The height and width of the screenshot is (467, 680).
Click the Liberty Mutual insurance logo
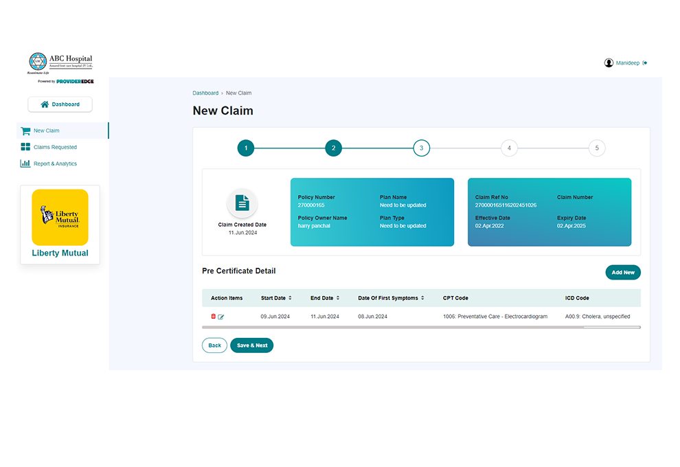[60, 217]
